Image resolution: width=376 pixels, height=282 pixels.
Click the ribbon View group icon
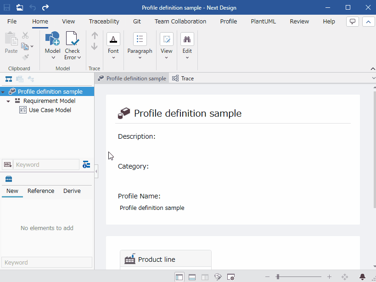pyautogui.click(x=166, y=39)
